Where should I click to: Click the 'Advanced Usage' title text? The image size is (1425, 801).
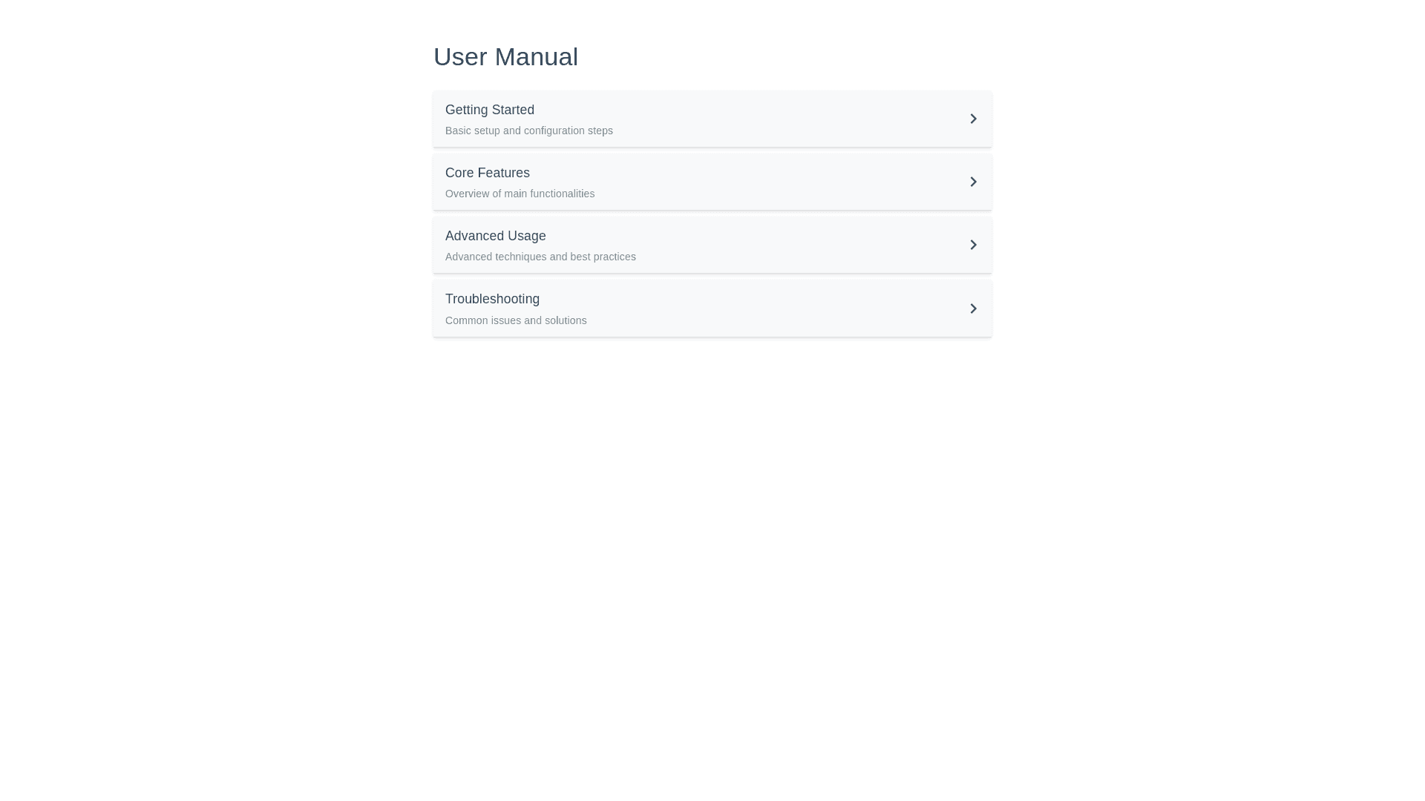(495, 236)
